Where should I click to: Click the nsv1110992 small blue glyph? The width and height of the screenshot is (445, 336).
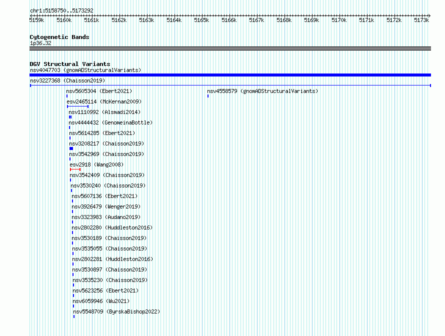click(70, 117)
